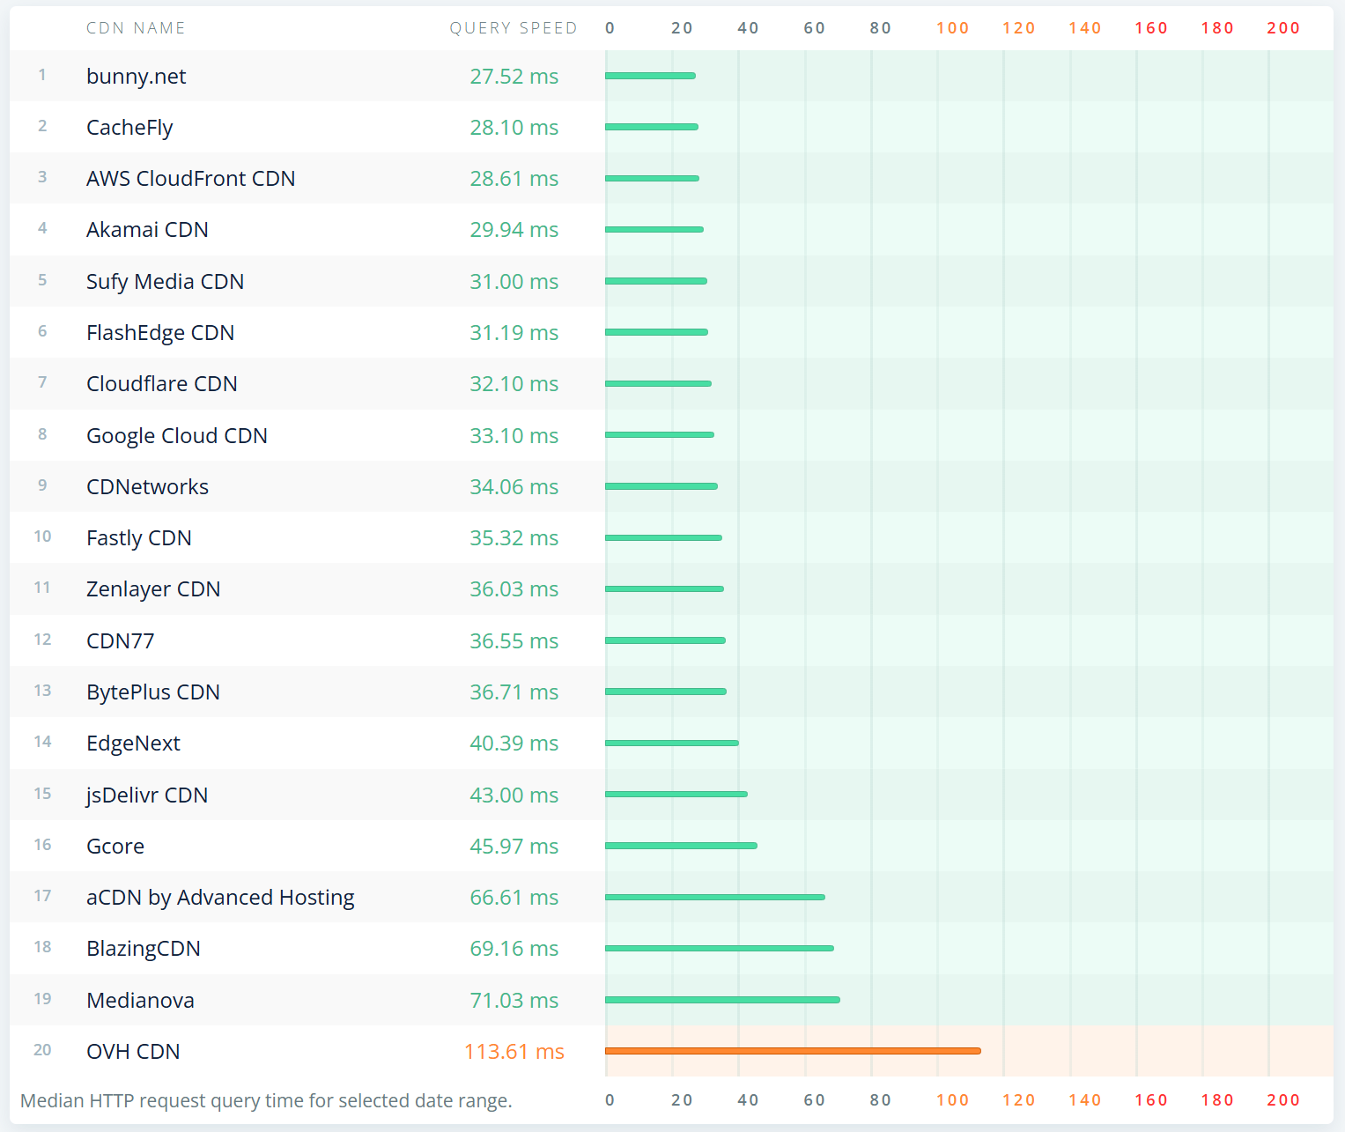Image resolution: width=1345 pixels, height=1132 pixels.
Task: Click Cloudflare CDN entry
Action: point(162,384)
